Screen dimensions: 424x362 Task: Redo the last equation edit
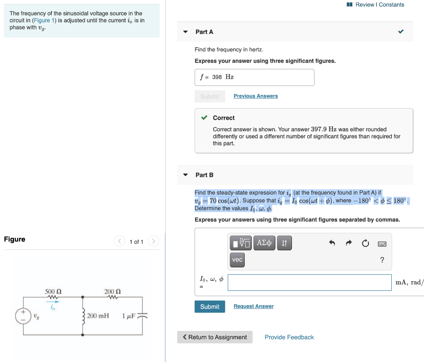click(x=348, y=243)
